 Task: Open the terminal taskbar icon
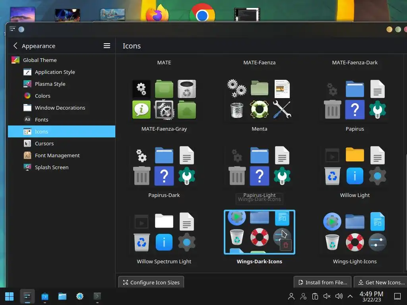pyautogui.click(x=97, y=296)
